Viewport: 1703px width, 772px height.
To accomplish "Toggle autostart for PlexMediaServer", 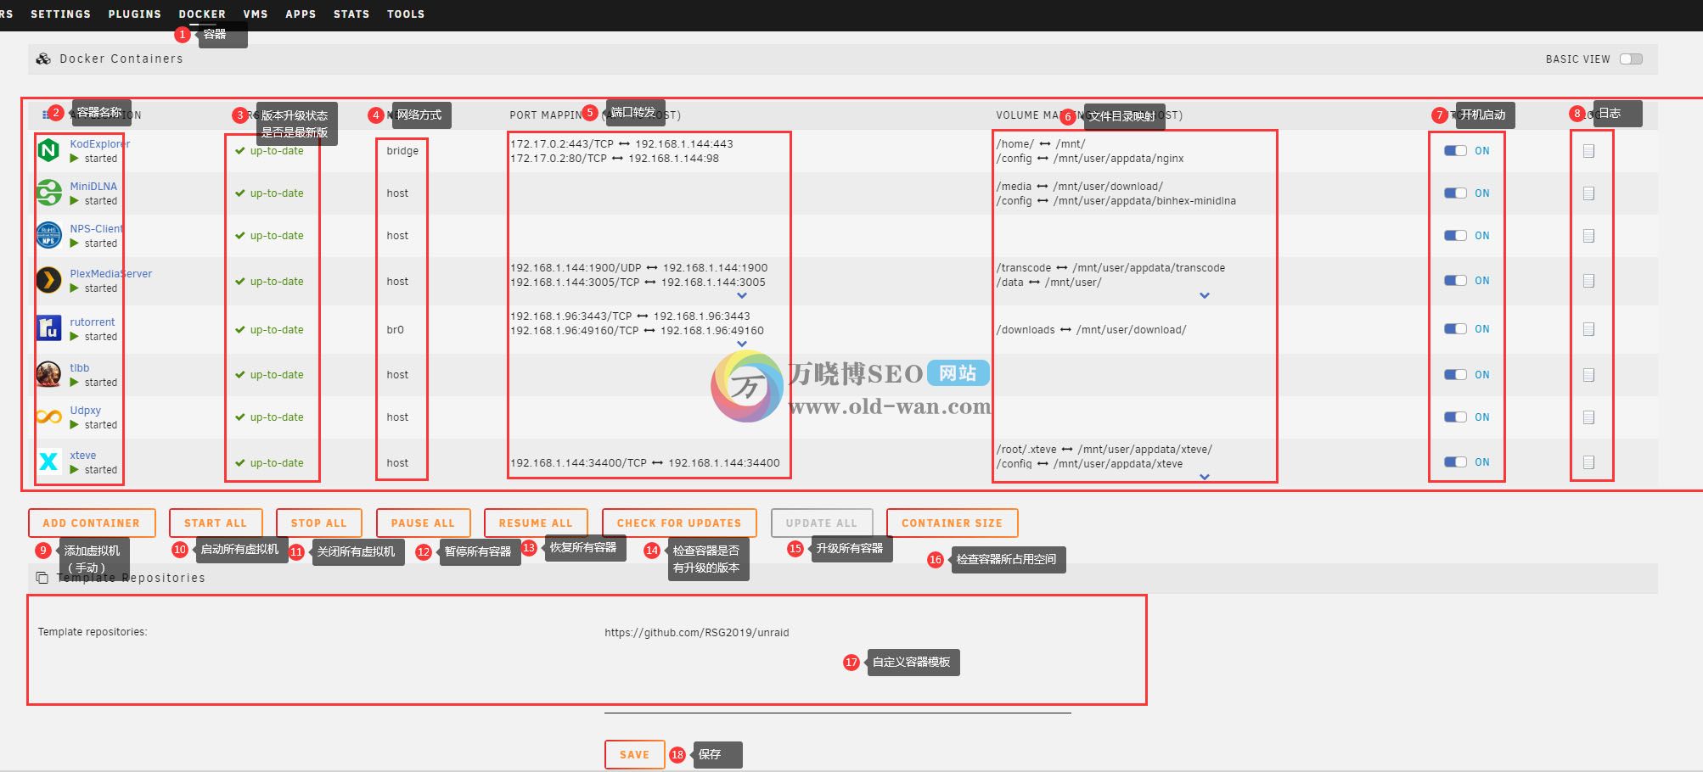I will point(1455,281).
